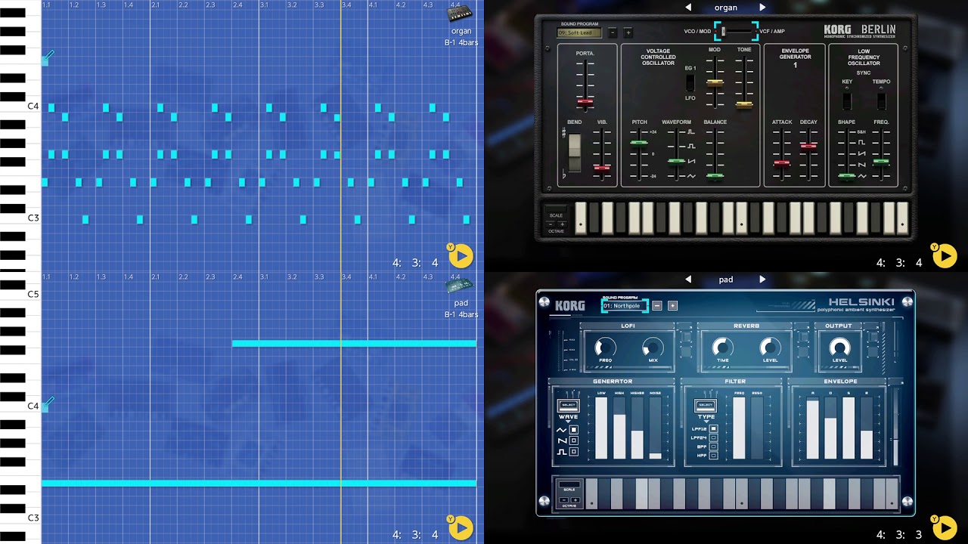Lower the Helsinki keyboard octave with minus
Screen dimensions: 968x544
point(563,500)
